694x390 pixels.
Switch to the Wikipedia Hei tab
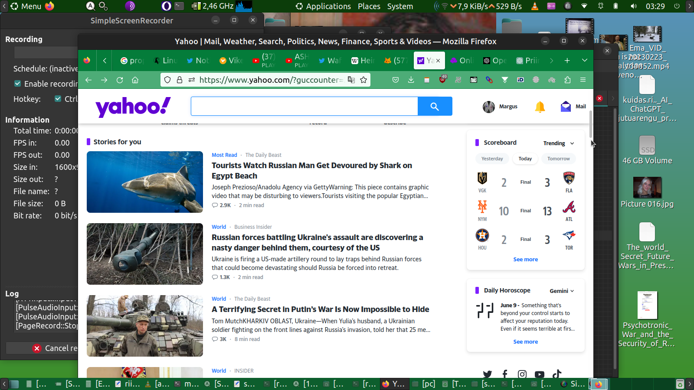363,61
